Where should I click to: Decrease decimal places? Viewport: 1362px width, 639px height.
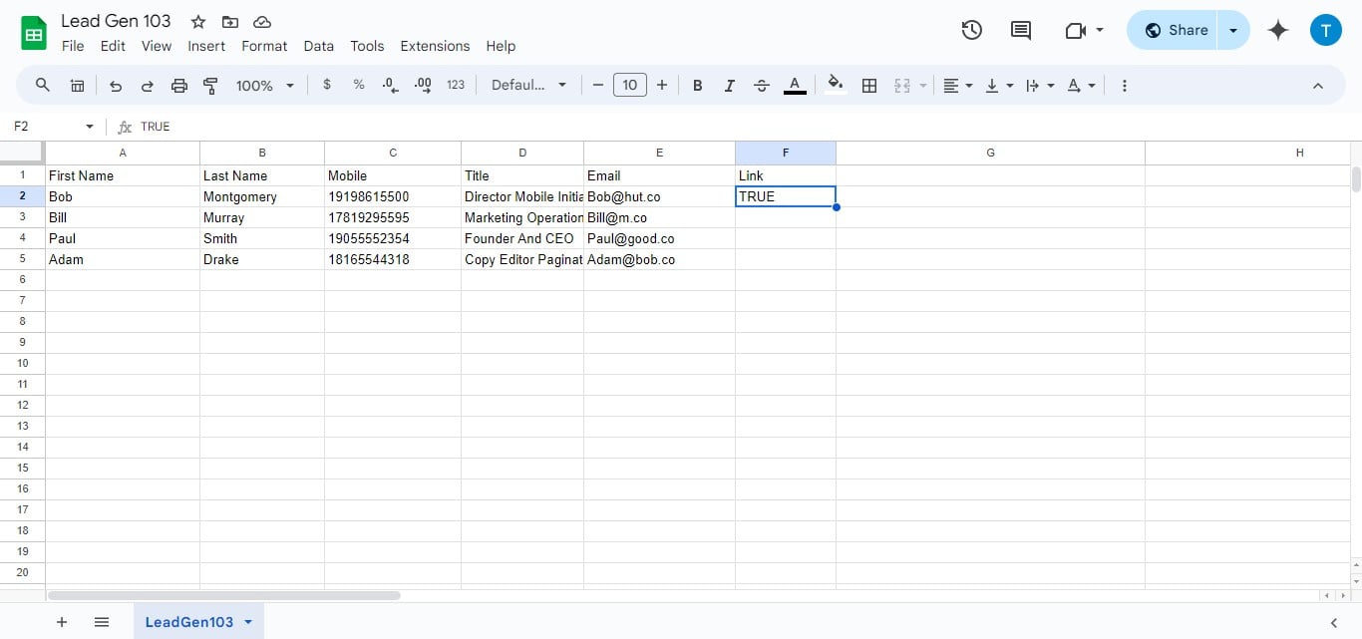389,86
